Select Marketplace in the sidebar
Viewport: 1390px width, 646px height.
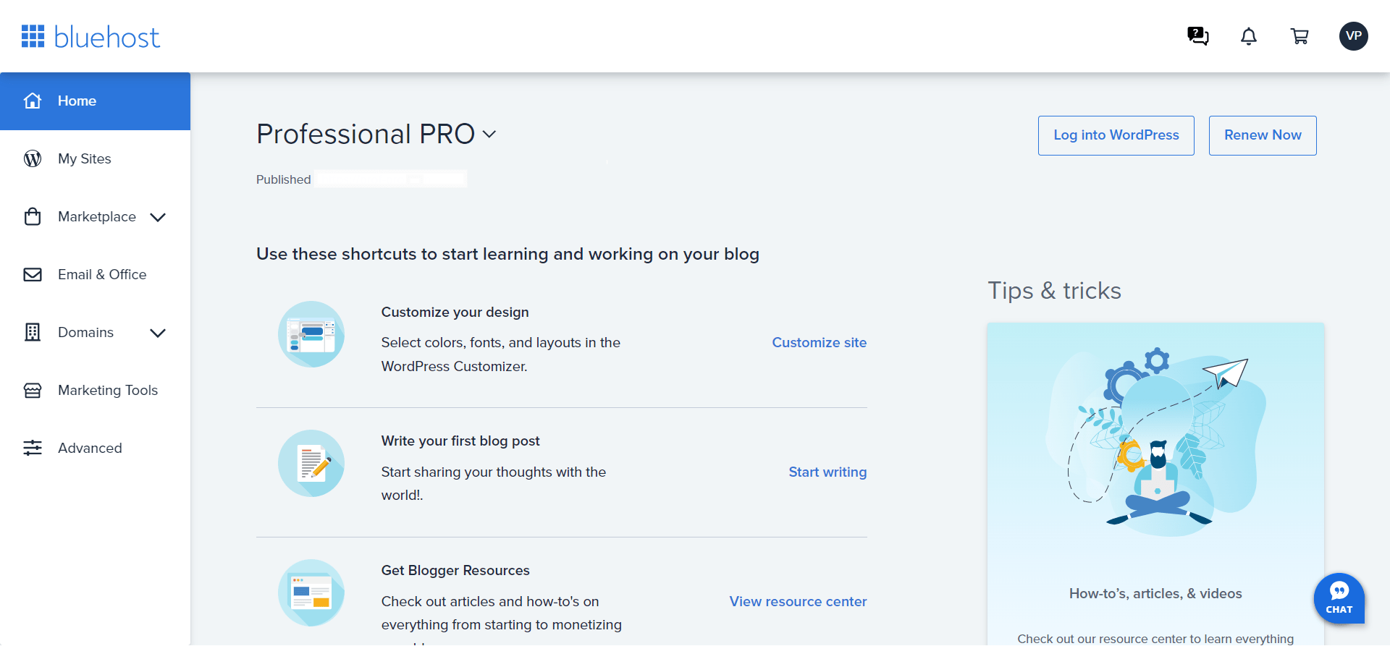[95, 217]
